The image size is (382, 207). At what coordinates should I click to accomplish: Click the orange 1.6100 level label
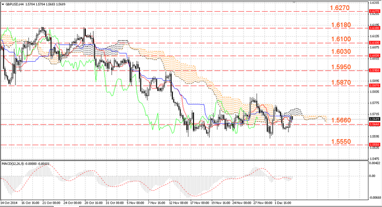coord(341,39)
